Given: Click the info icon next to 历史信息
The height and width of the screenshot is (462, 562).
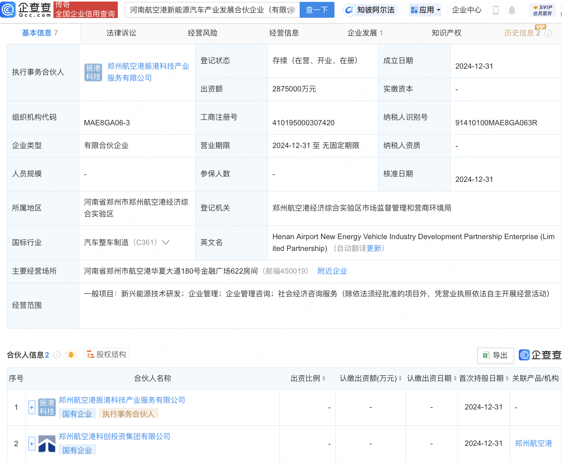Looking at the screenshot, I should click(x=548, y=33).
